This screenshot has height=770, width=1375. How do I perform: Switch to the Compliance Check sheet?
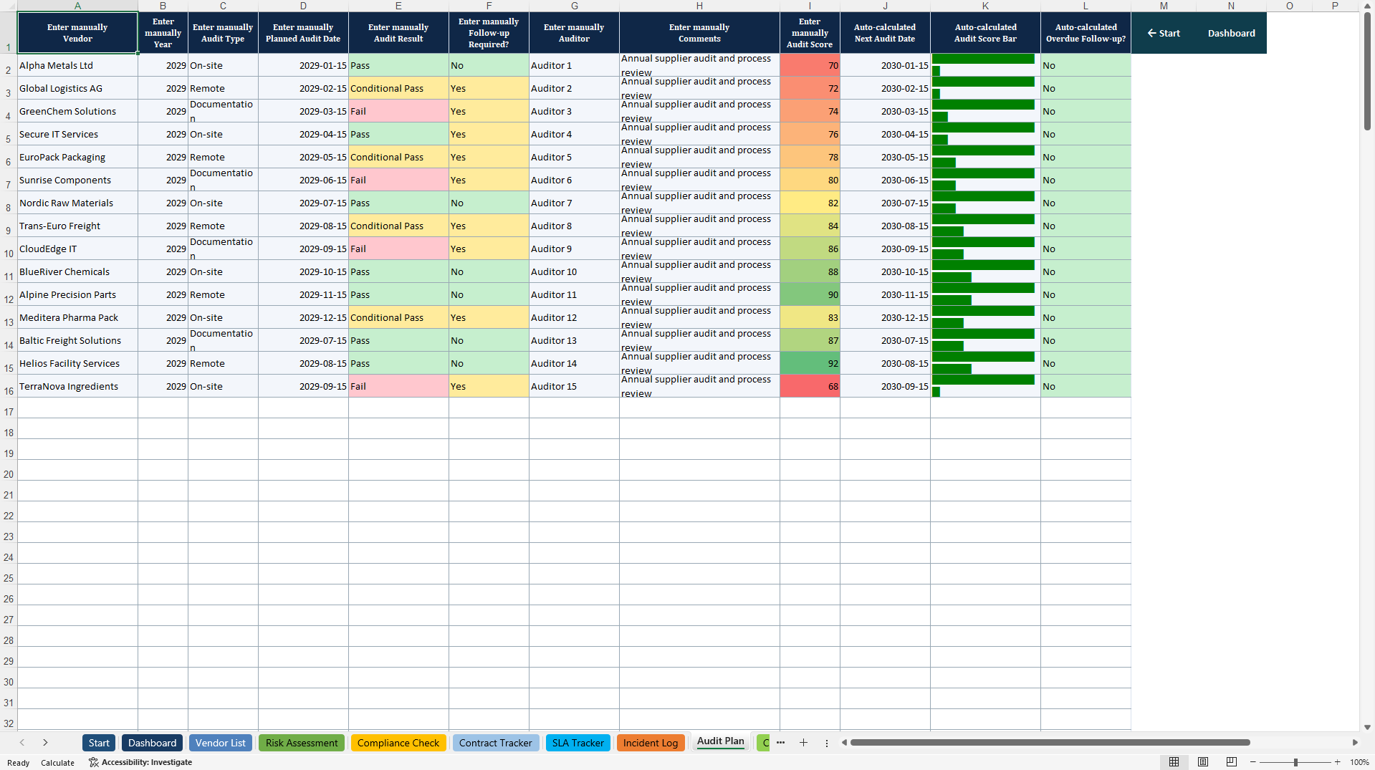pyautogui.click(x=398, y=743)
